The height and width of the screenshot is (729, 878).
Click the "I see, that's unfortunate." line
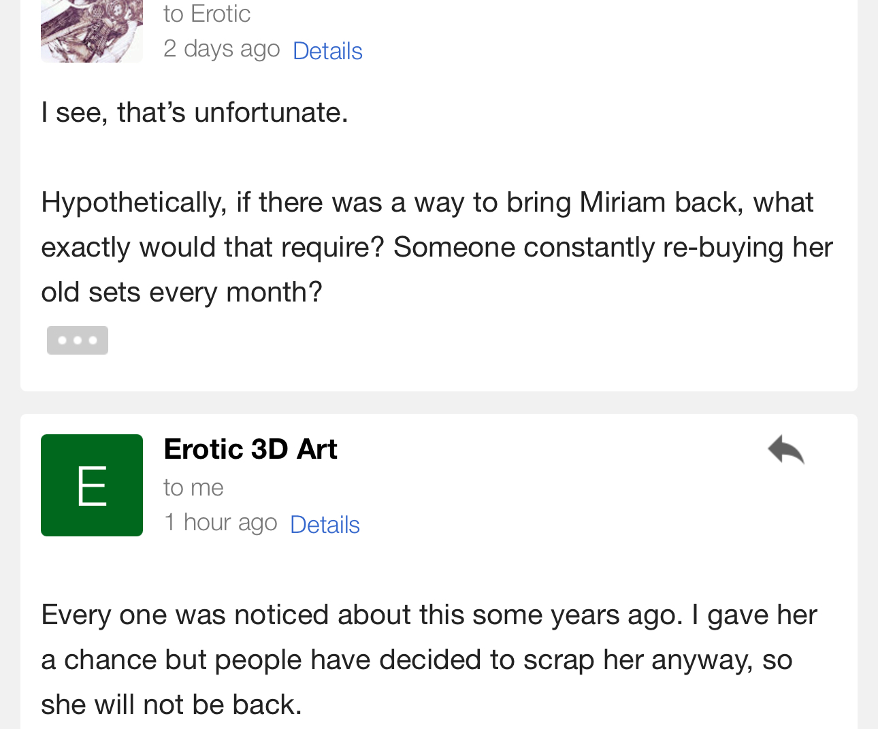pos(195,112)
